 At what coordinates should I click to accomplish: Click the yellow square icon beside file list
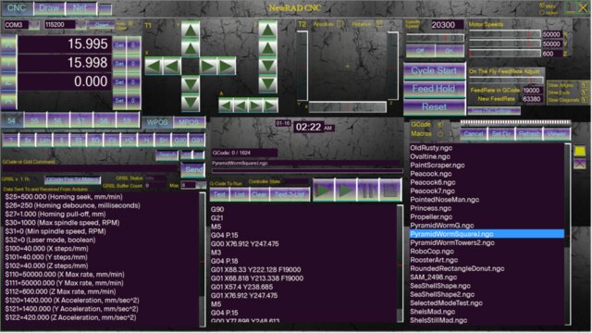click(x=580, y=151)
